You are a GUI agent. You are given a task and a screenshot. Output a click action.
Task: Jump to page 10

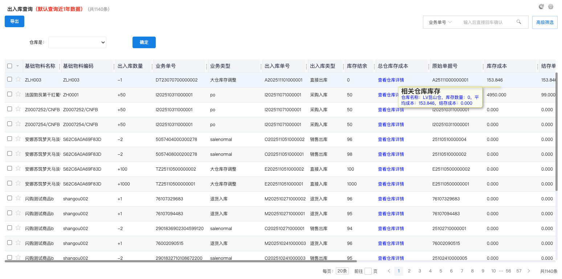tap(493, 271)
